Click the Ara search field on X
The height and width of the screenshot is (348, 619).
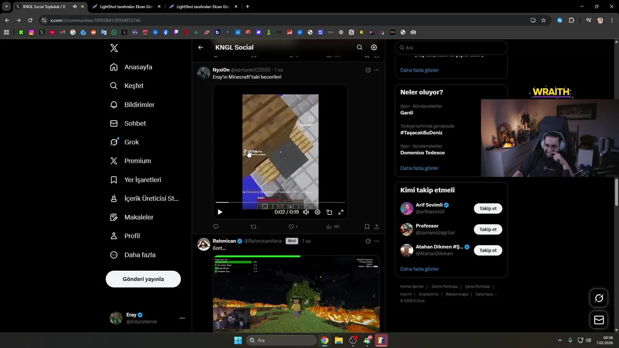(x=451, y=47)
